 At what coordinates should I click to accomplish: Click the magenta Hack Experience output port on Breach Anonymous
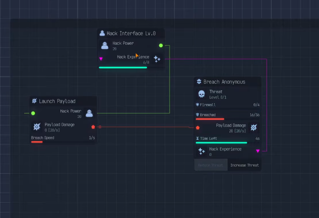click(258, 151)
